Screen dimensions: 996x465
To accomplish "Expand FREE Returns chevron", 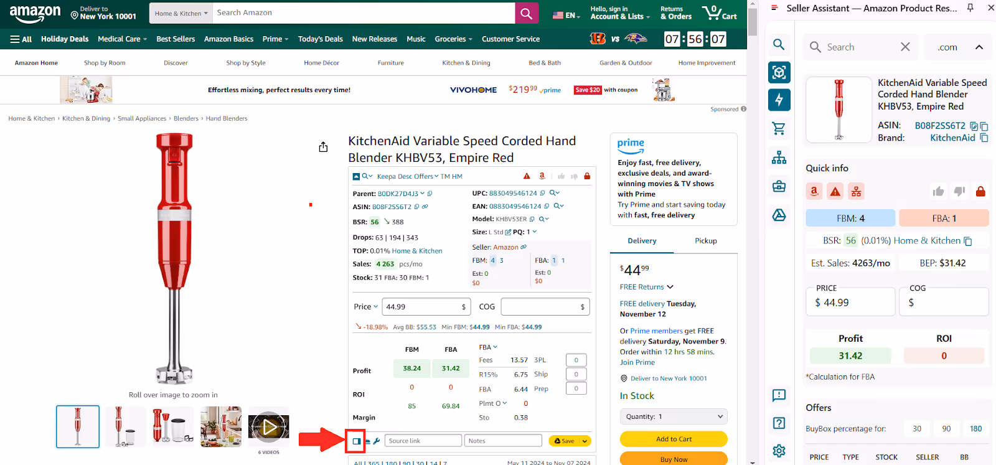I will point(670,287).
